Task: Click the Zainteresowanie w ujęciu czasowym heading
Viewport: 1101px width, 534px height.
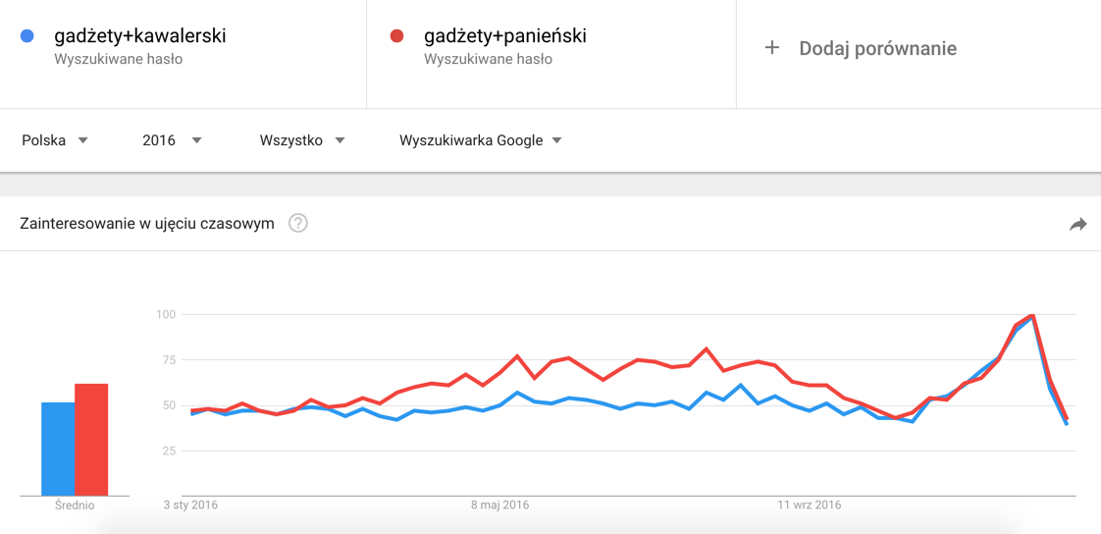Action: coord(147,224)
